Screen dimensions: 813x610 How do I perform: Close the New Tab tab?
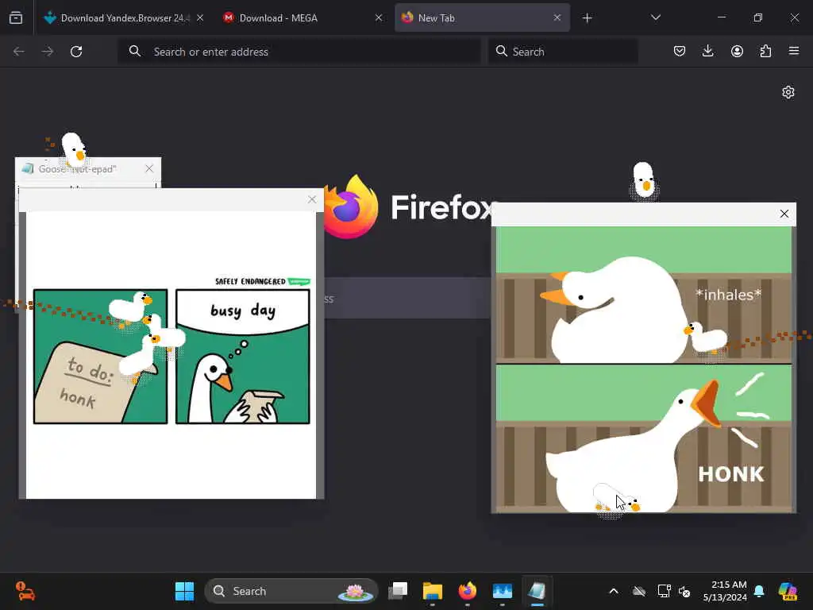tap(557, 18)
